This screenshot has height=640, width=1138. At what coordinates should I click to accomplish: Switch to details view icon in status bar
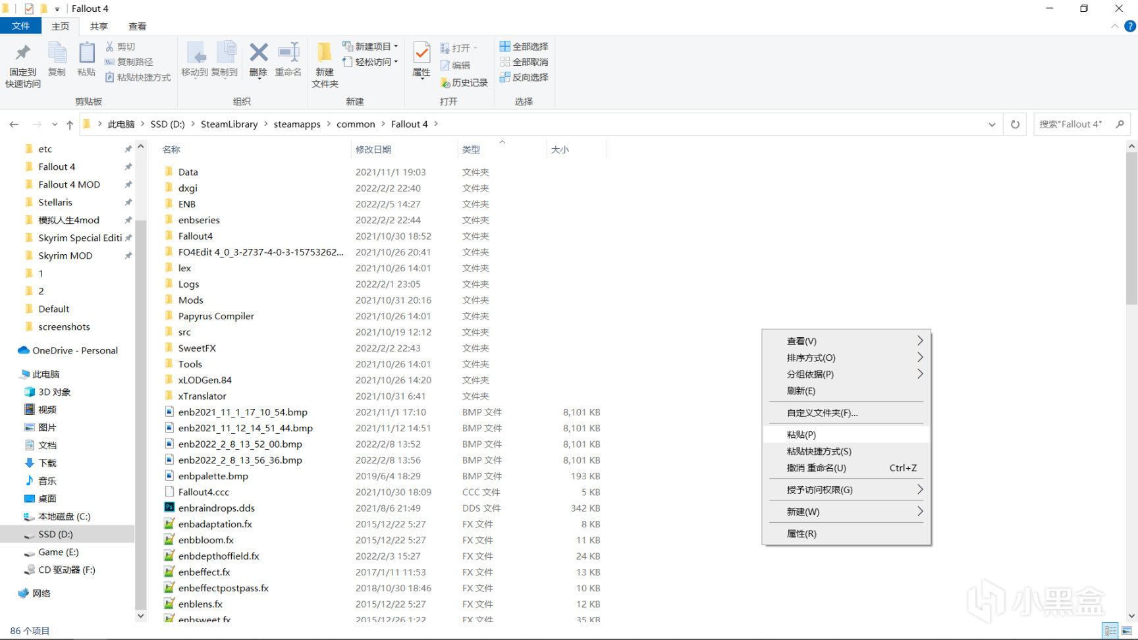click(1110, 631)
